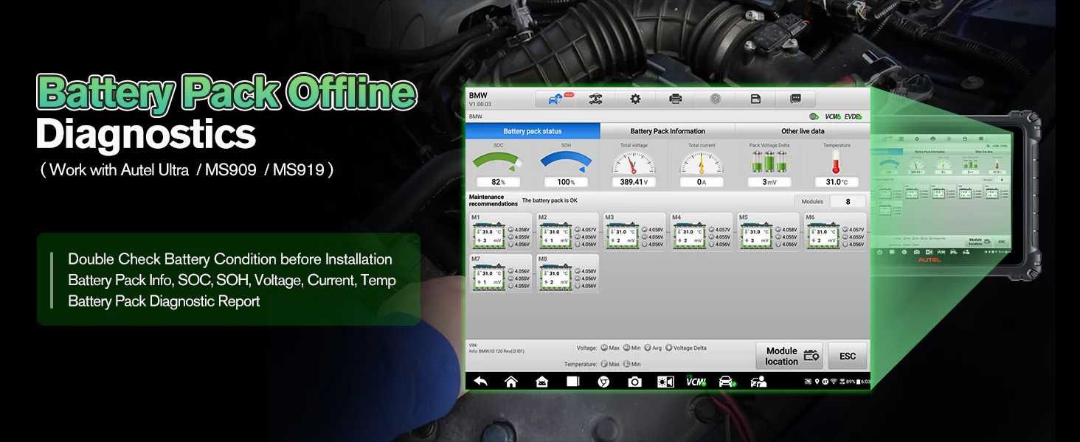Image resolution: width=1080 pixels, height=442 pixels.
Task: Tap the Total voltage dial gauge
Action: coord(634,163)
